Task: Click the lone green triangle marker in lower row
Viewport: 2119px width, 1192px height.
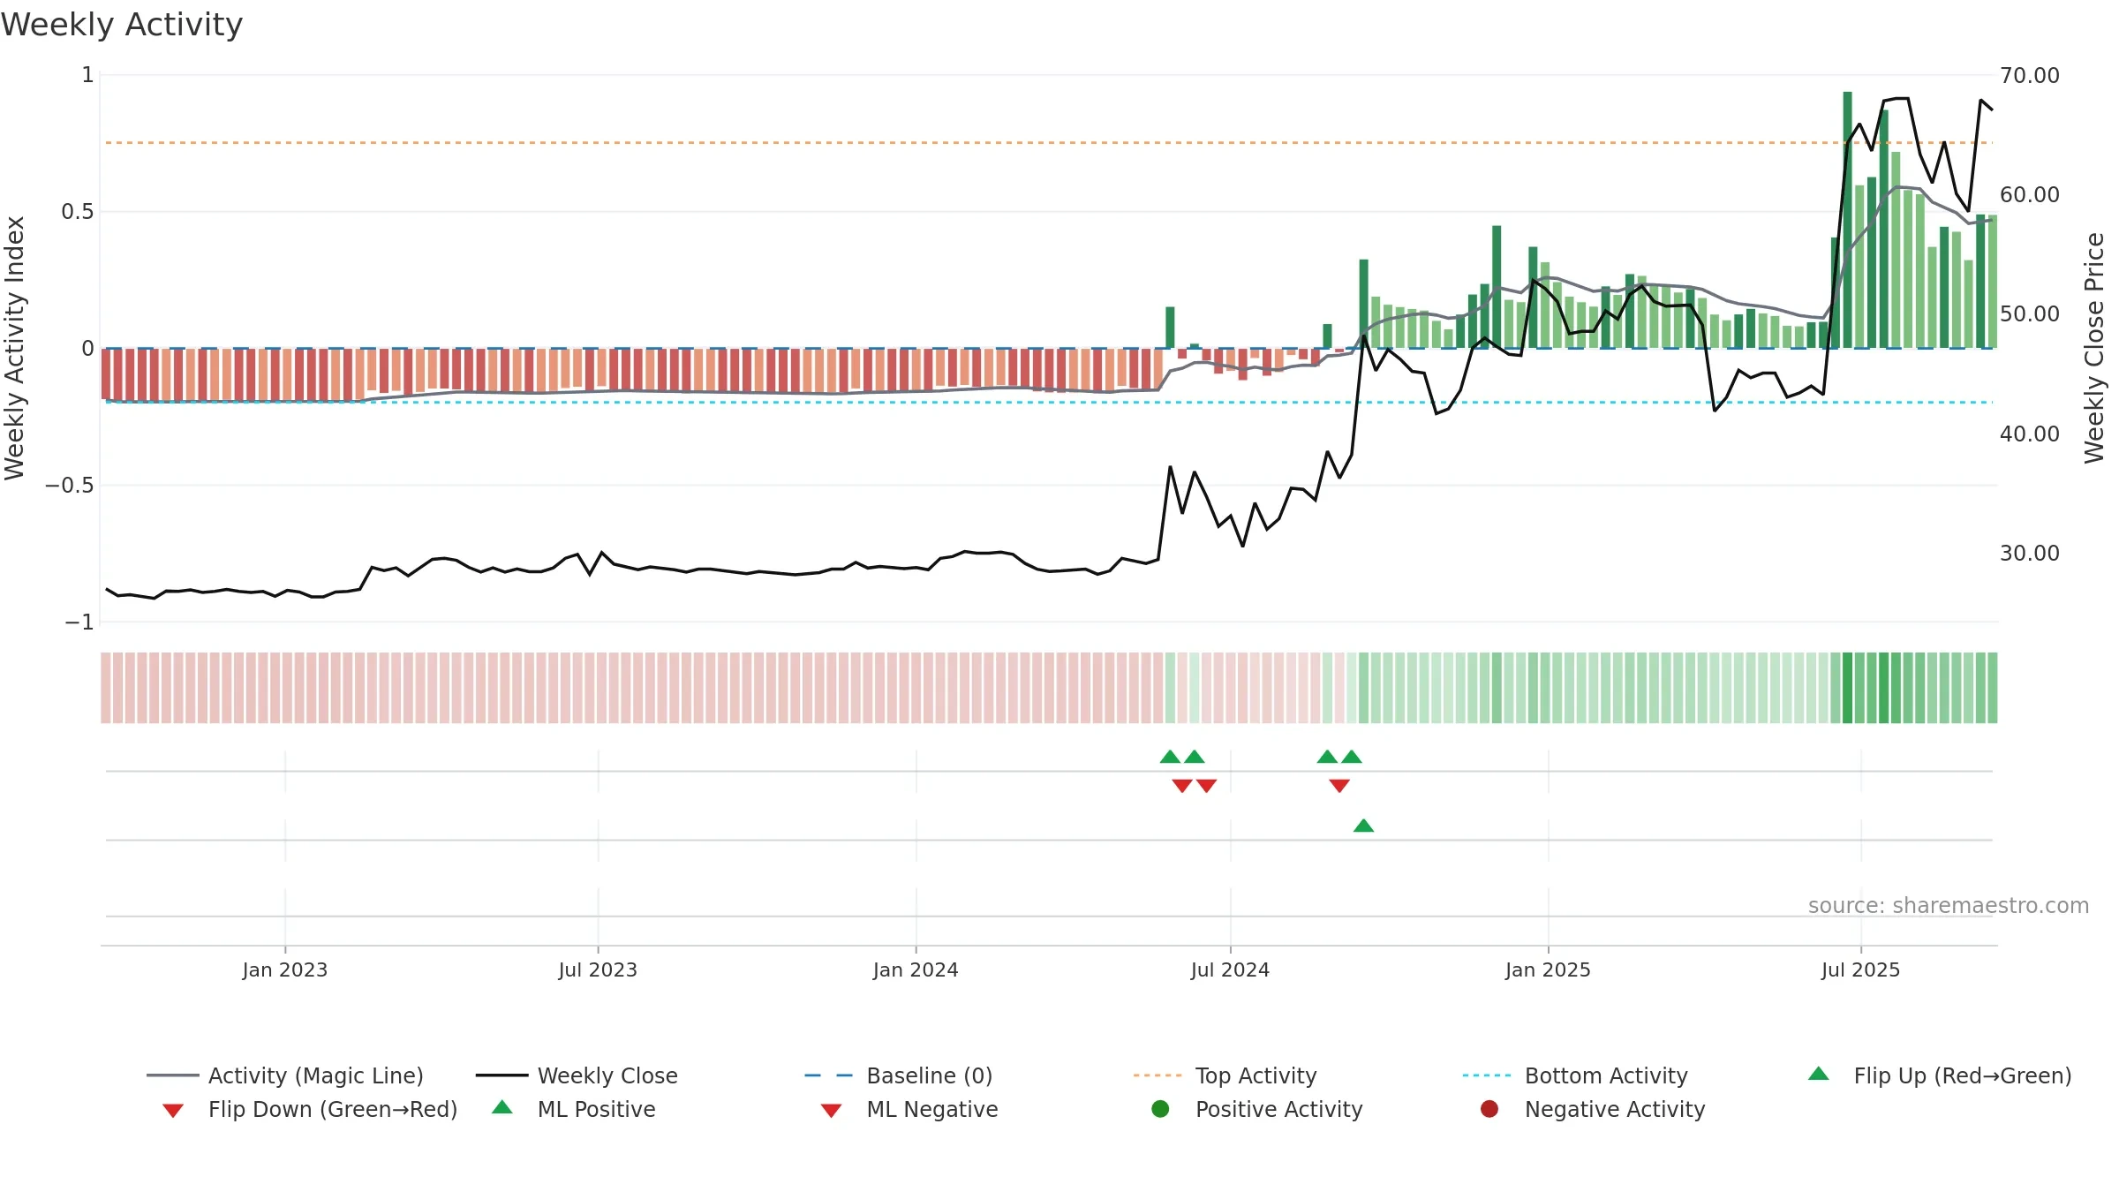Action: point(1363,826)
